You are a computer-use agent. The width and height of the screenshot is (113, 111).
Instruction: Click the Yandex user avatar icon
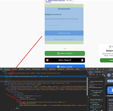point(82,60)
